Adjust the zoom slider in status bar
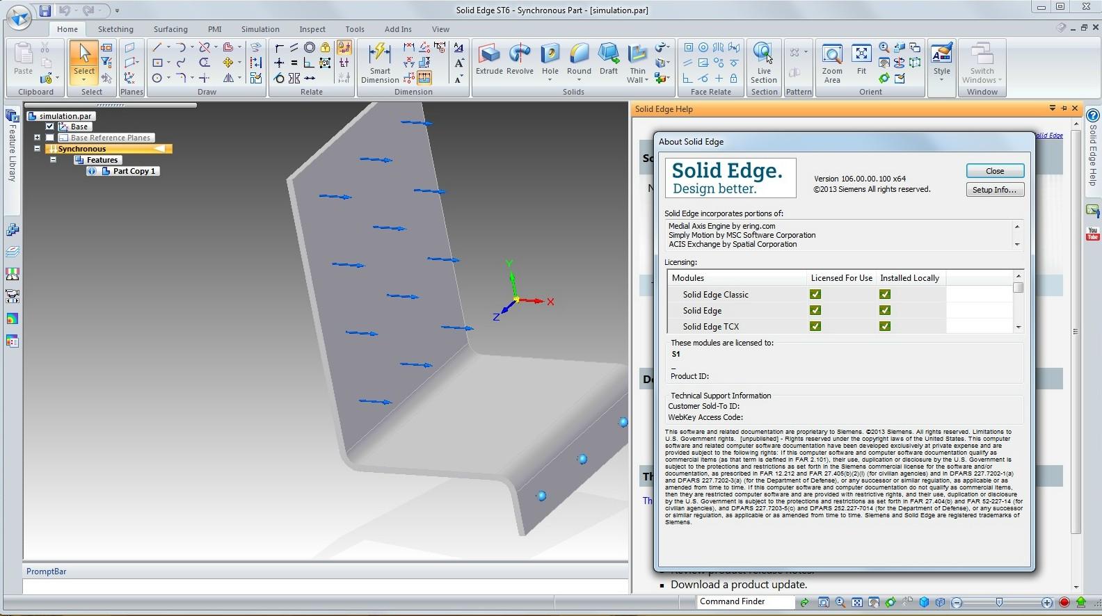Viewport: 1102px width, 616px height. tap(999, 603)
